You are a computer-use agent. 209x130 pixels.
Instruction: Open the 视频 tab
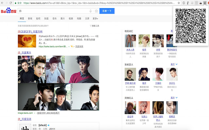(x=71, y=19)
